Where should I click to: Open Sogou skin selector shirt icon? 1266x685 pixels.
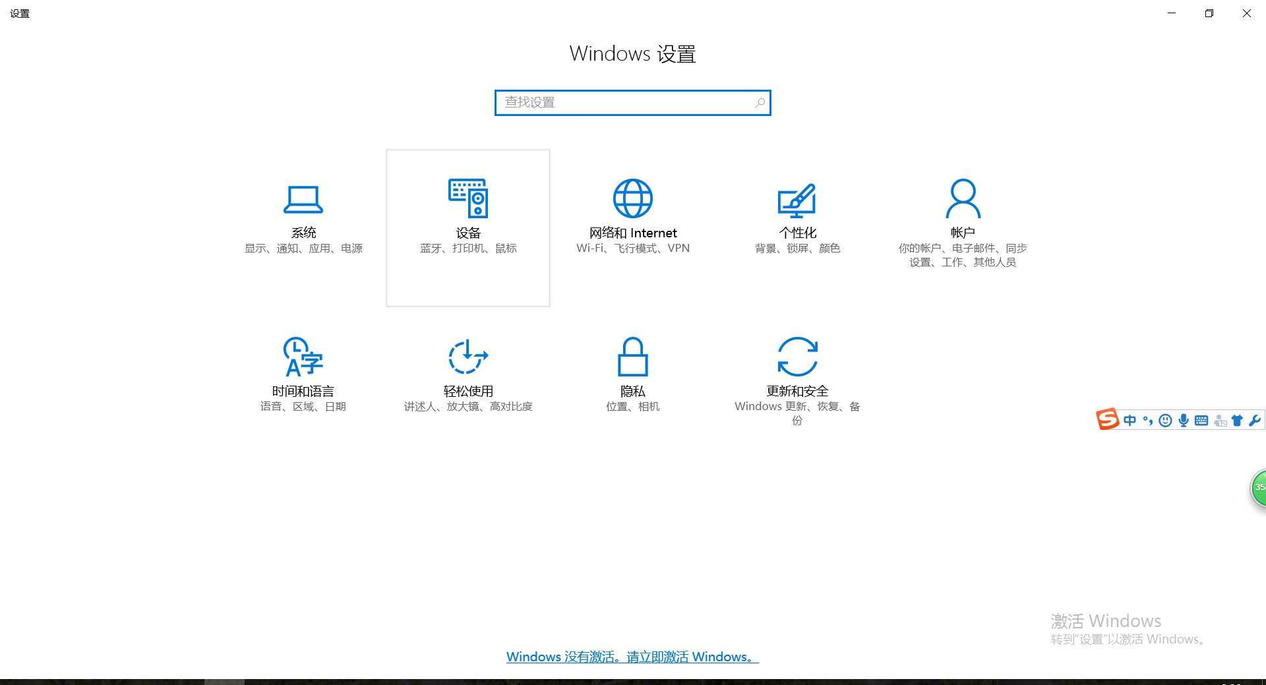pos(1237,421)
